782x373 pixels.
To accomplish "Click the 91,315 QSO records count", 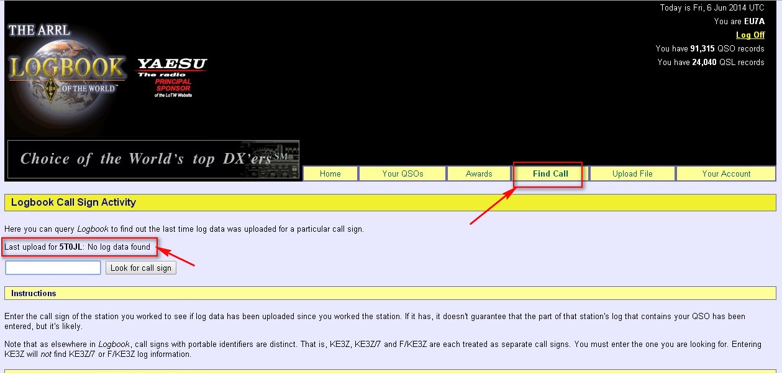I will [x=702, y=48].
